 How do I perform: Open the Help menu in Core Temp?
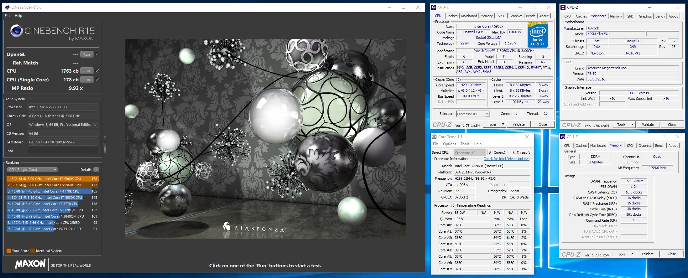click(477, 144)
